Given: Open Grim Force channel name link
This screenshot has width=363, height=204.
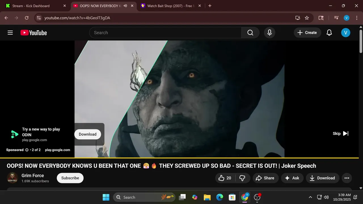Looking at the screenshot, I should tap(33, 175).
